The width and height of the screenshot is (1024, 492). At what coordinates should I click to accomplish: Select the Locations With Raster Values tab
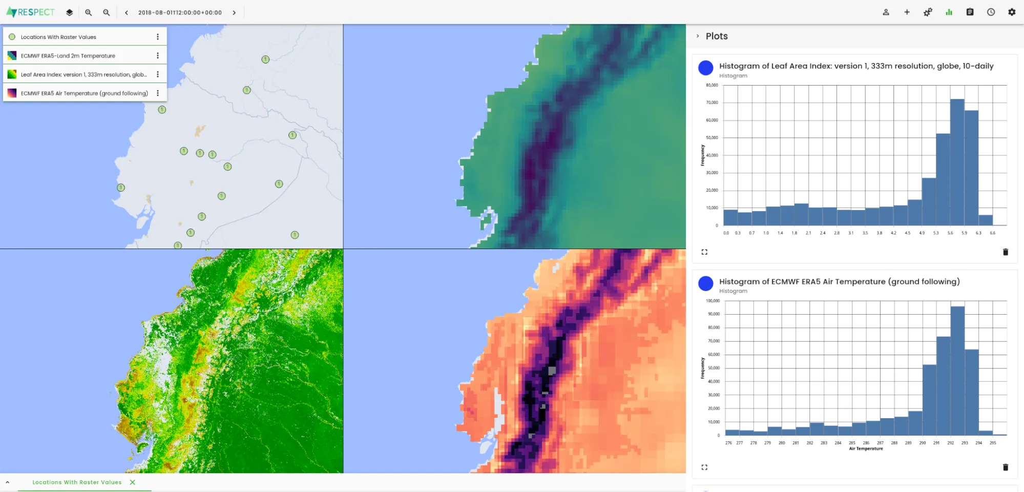(77, 482)
